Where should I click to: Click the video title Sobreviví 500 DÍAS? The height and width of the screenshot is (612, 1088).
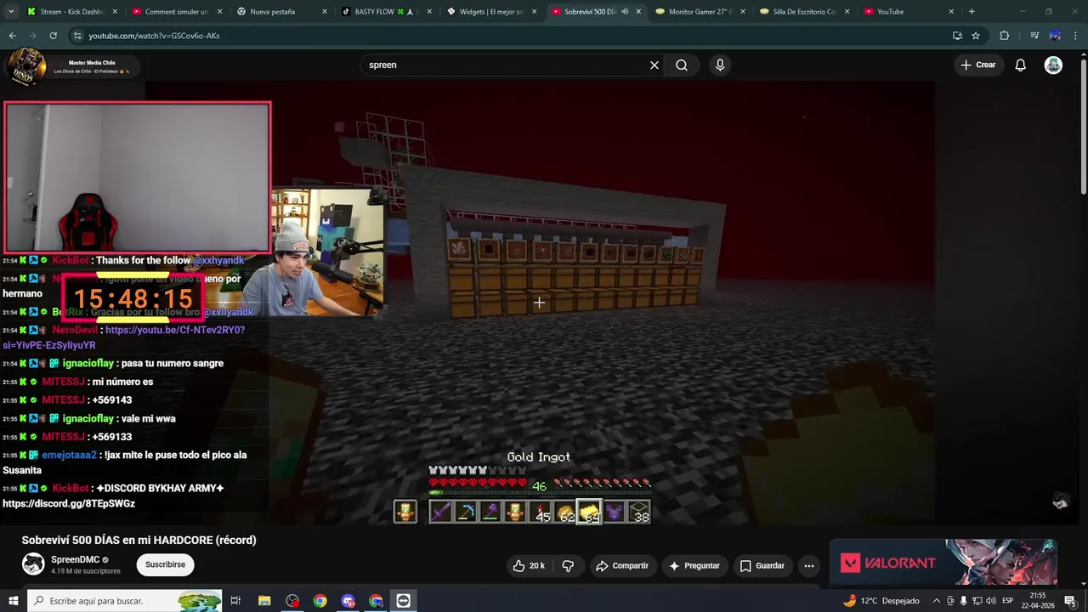[x=139, y=540]
